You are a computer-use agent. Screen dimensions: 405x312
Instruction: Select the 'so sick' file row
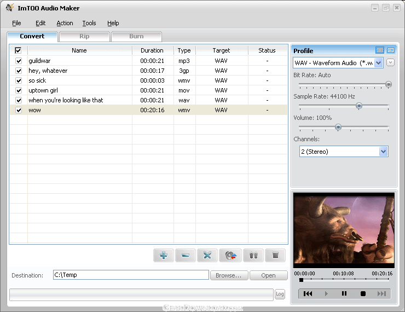click(x=148, y=80)
